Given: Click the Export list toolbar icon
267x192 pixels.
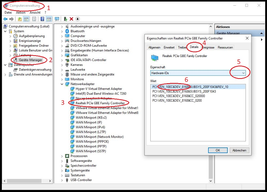Looking at the screenshot, I should pos(19,19).
